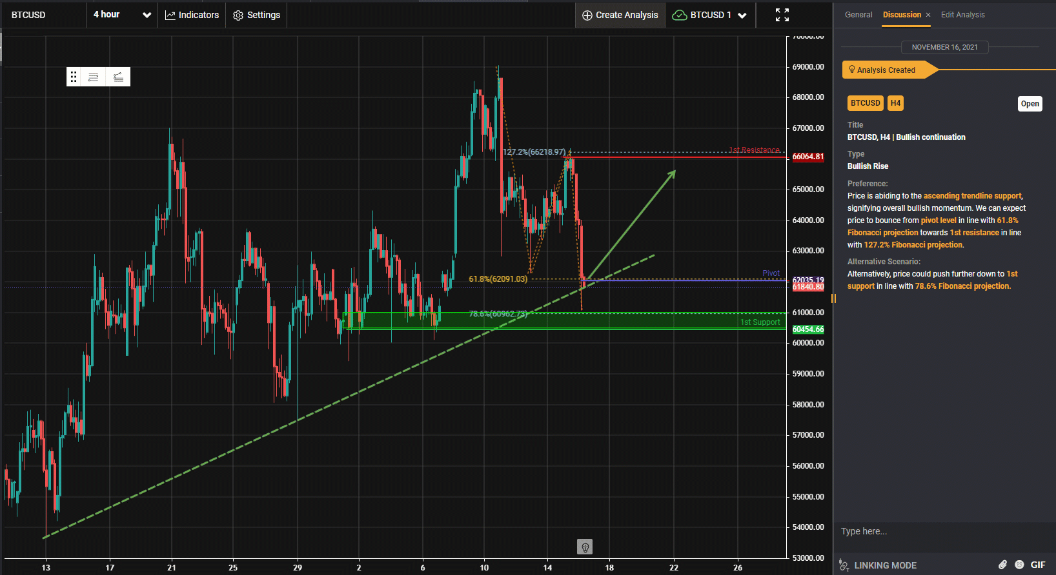Click the 127.2% Fibonacci projection link
Screen dimensions: 1056x575
913,245
